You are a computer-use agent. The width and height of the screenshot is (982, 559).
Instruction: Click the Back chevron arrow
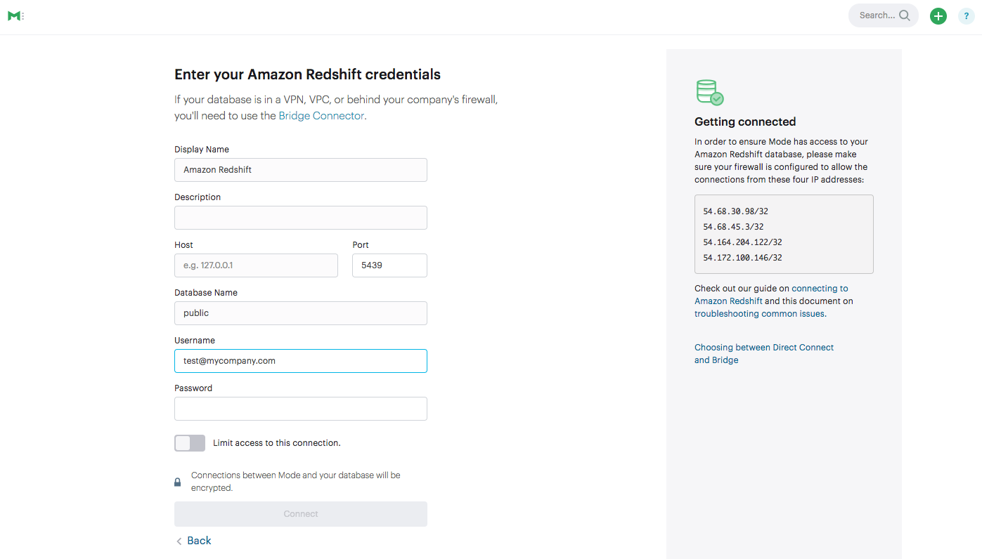pos(179,541)
